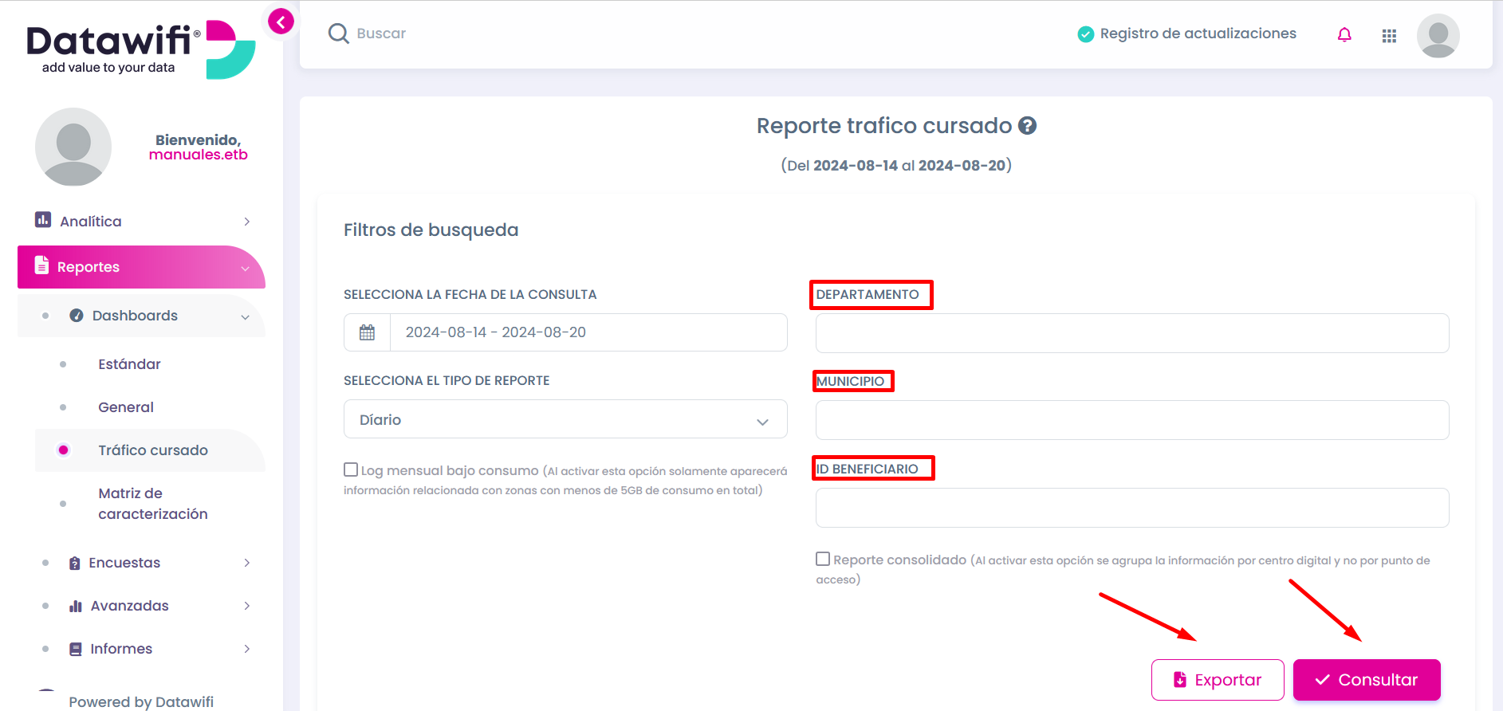Click the Exportar button

pos(1218,680)
